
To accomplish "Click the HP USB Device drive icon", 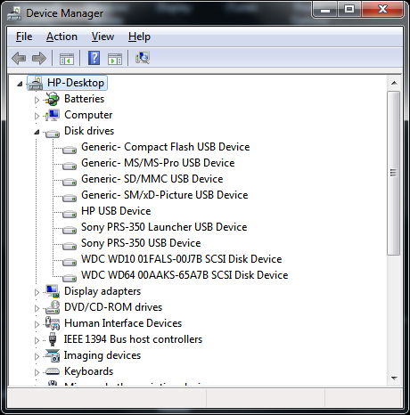I will point(70,214).
